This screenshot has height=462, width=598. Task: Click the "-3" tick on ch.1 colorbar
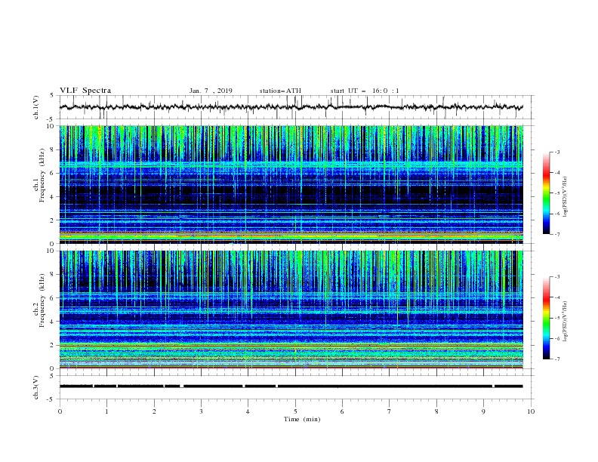tap(556, 152)
